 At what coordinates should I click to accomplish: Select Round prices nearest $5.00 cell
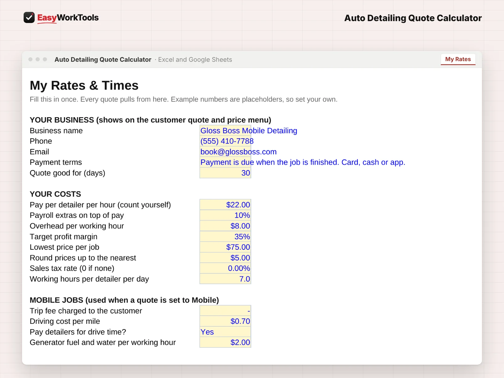point(225,258)
